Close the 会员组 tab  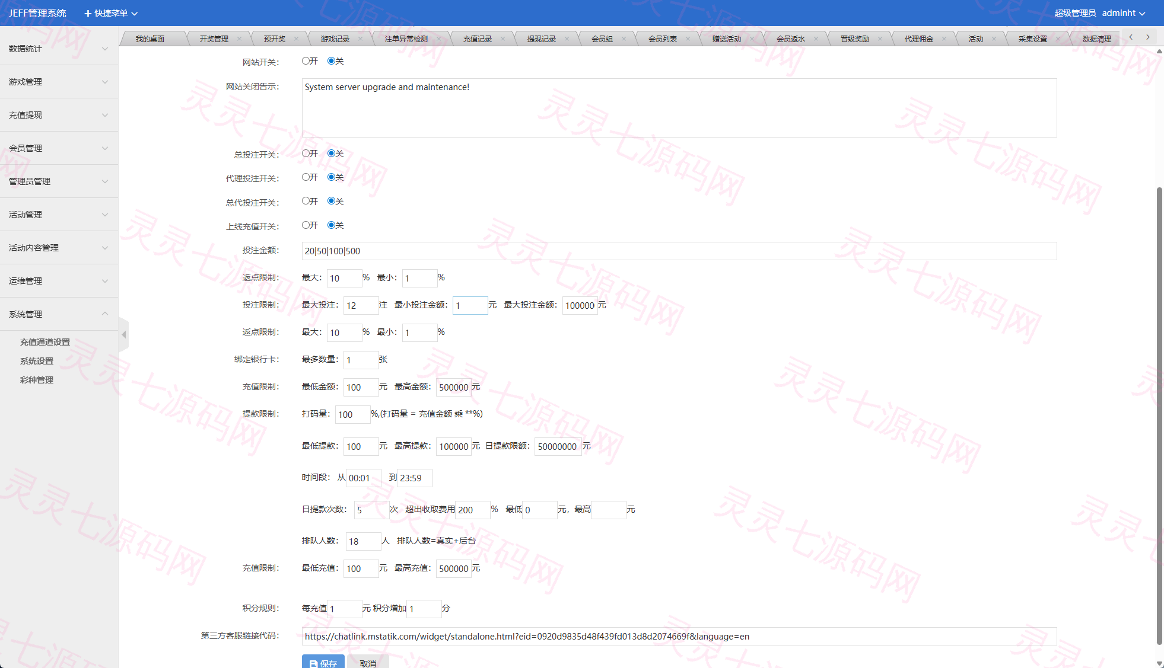tap(624, 39)
